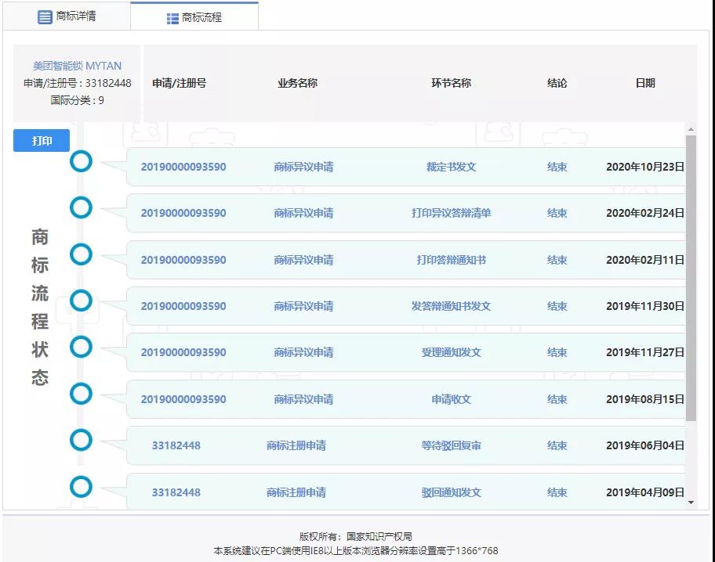Select timeline circle for 2020年02月11日 entry
Image resolution: width=715 pixels, height=562 pixels.
click(81, 254)
